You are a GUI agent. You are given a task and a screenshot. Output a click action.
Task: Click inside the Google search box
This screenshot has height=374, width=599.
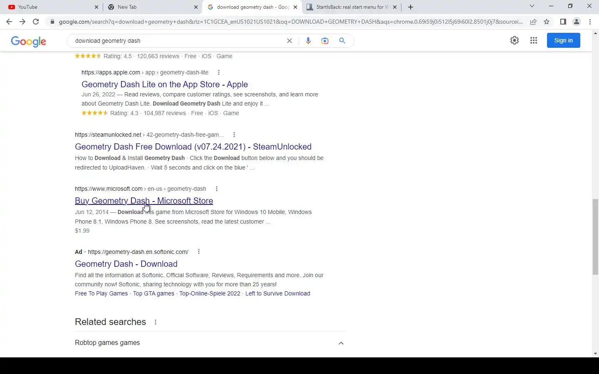point(179,41)
